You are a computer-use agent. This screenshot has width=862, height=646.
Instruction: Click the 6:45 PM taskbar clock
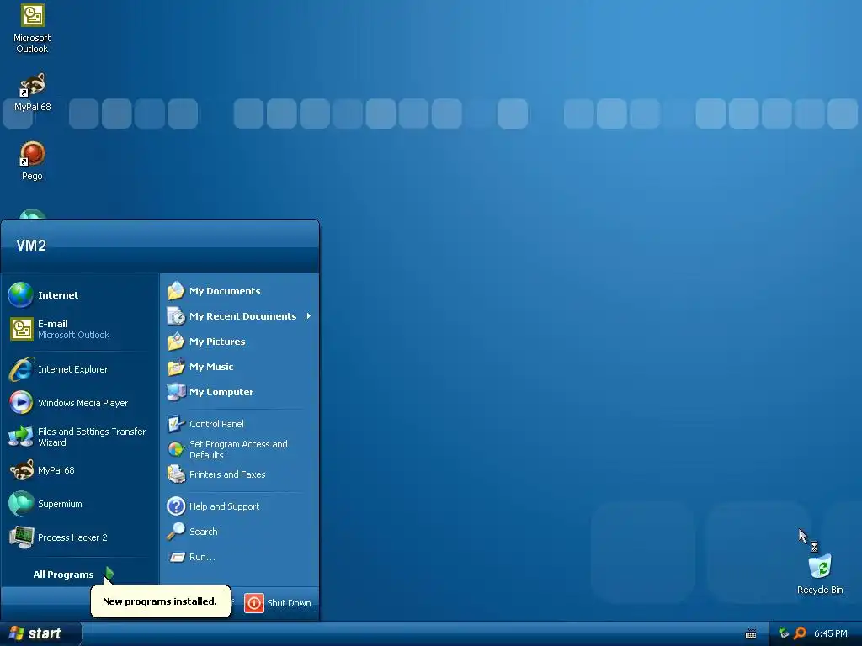tap(830, 633)
